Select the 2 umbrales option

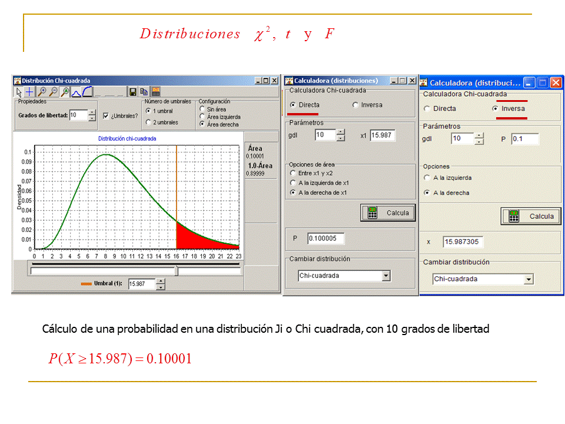[148, 122]
